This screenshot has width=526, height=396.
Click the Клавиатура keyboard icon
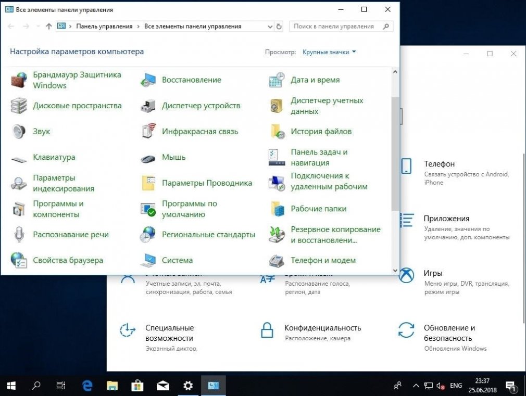[19, 160]
